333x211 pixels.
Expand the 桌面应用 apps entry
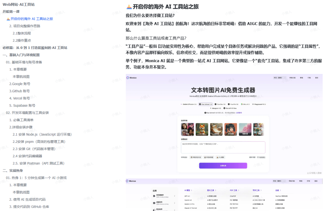point(164,203)
